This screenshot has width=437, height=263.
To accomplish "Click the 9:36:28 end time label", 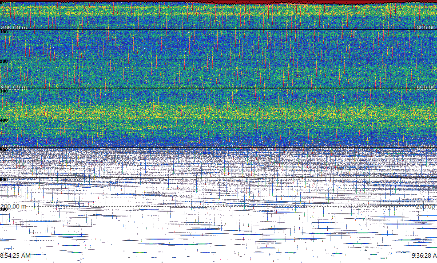I will tap(424, 255).
